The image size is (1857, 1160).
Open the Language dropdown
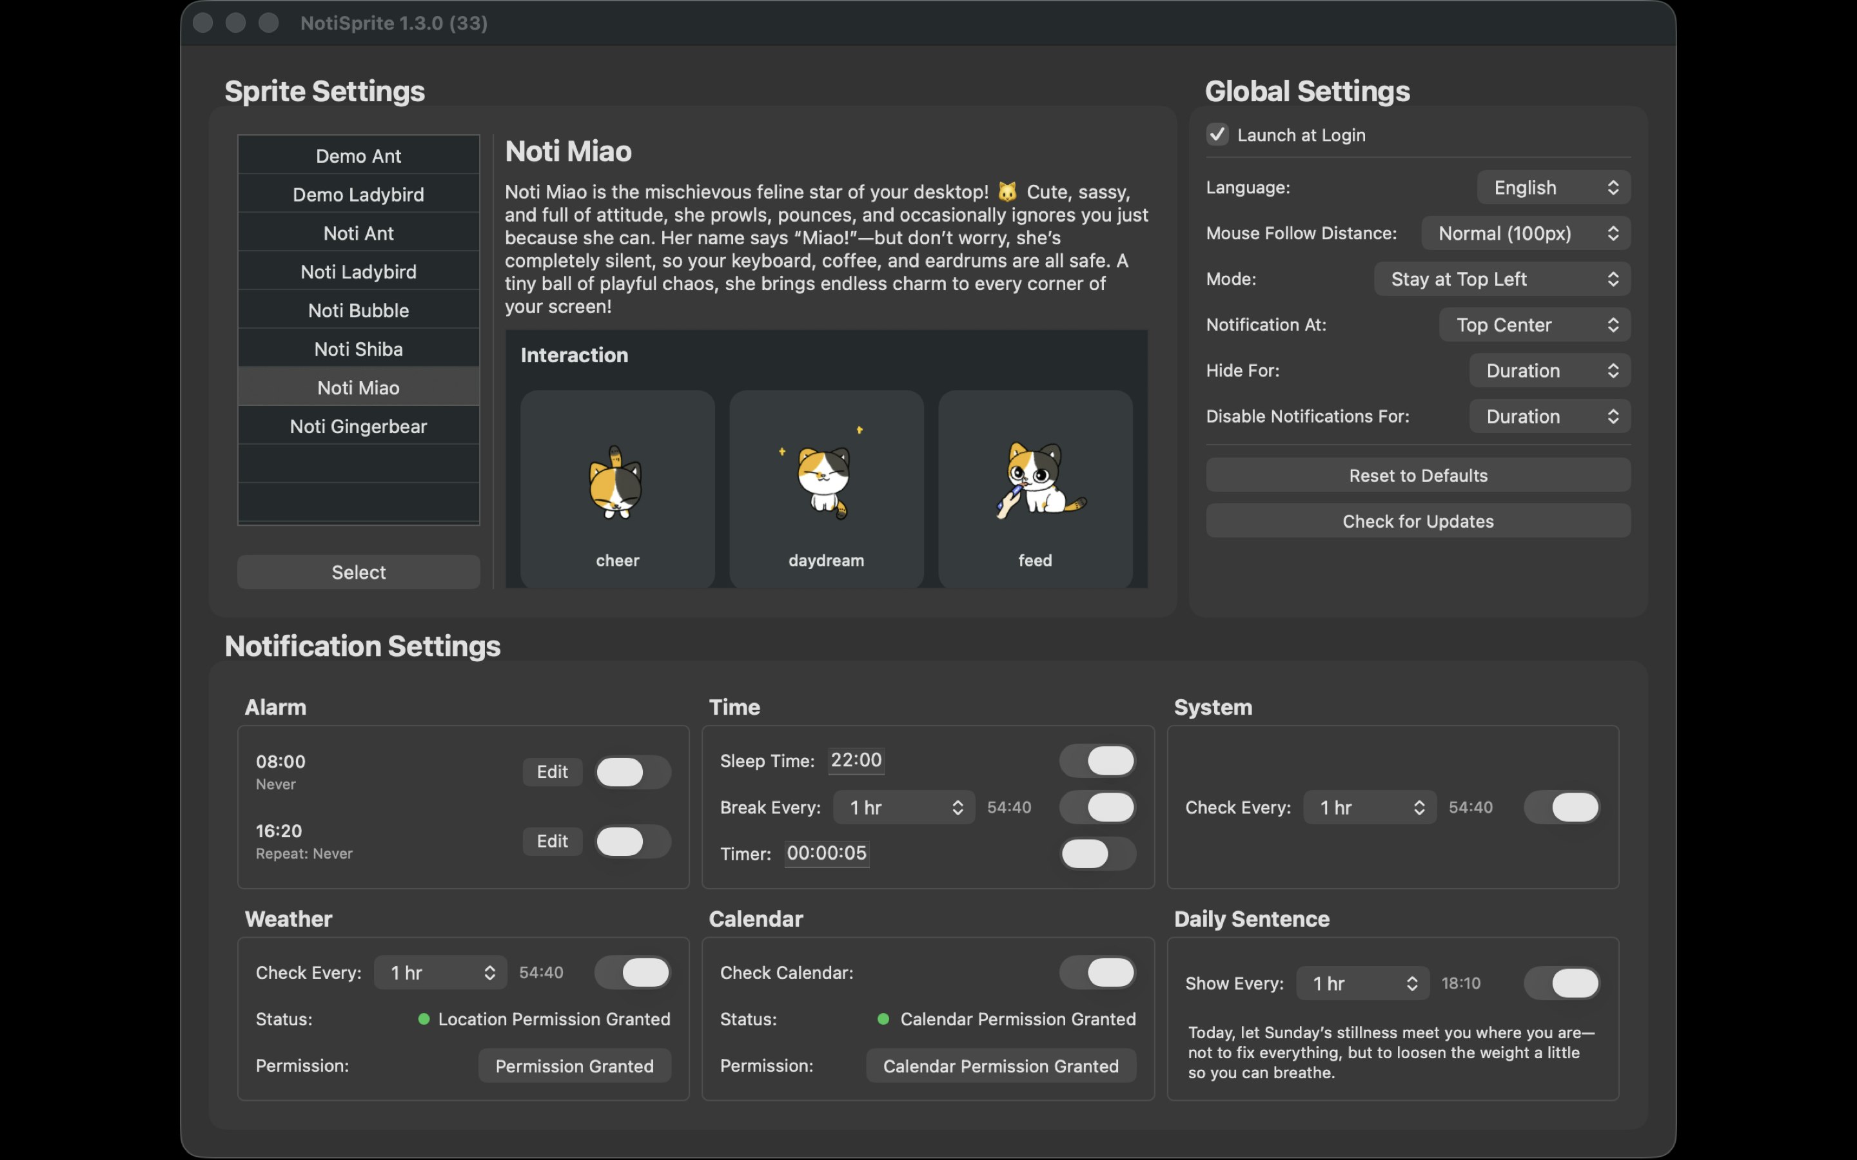tap(1553, 188)
